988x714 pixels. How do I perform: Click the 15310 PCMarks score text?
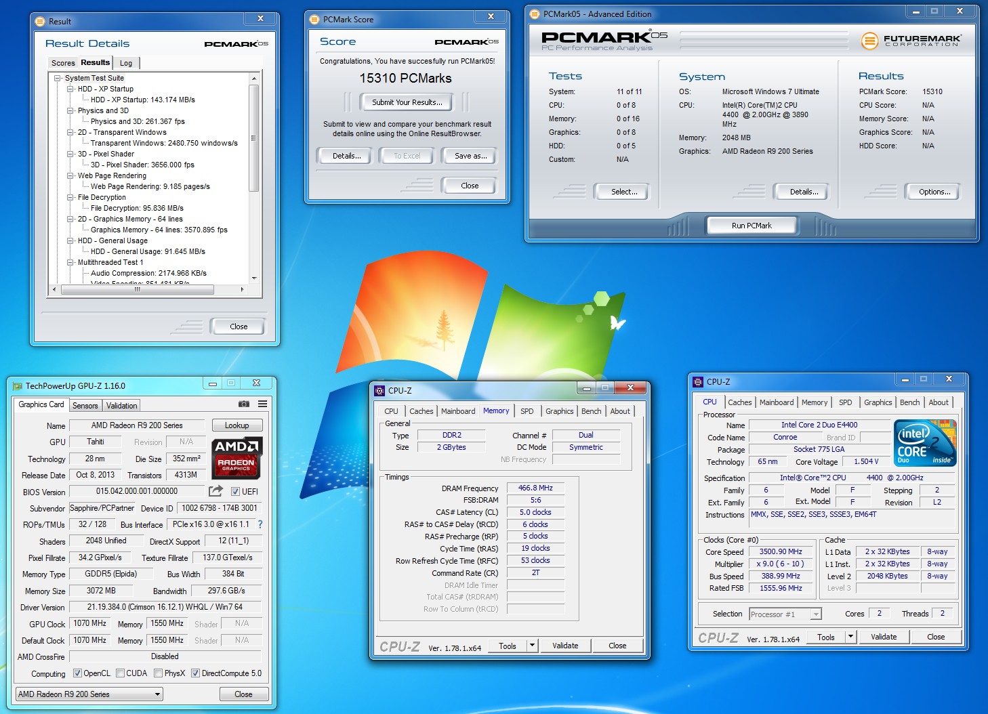pos(405,78)
